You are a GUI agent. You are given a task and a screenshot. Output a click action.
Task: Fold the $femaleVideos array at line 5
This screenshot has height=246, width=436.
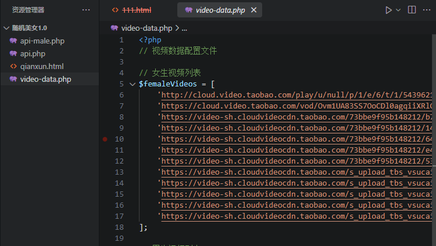(x=133, y=84)
